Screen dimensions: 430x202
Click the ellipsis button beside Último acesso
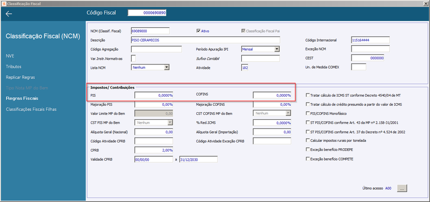point(402,188)
